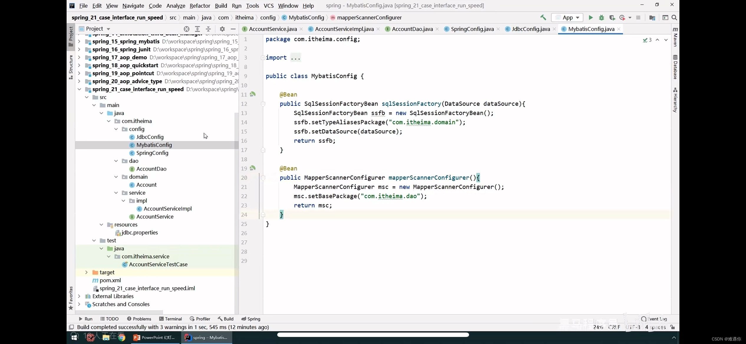Open the Profiler tool window
This screenshot has width=746, height=344.
(x=200, y=319)
